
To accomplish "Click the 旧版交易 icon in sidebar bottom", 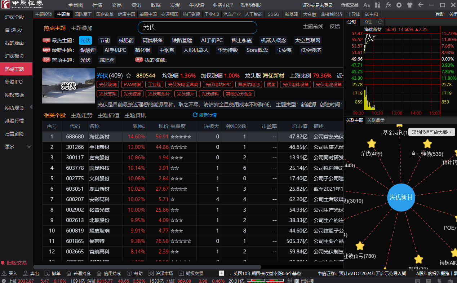I will tap(3, 263).
